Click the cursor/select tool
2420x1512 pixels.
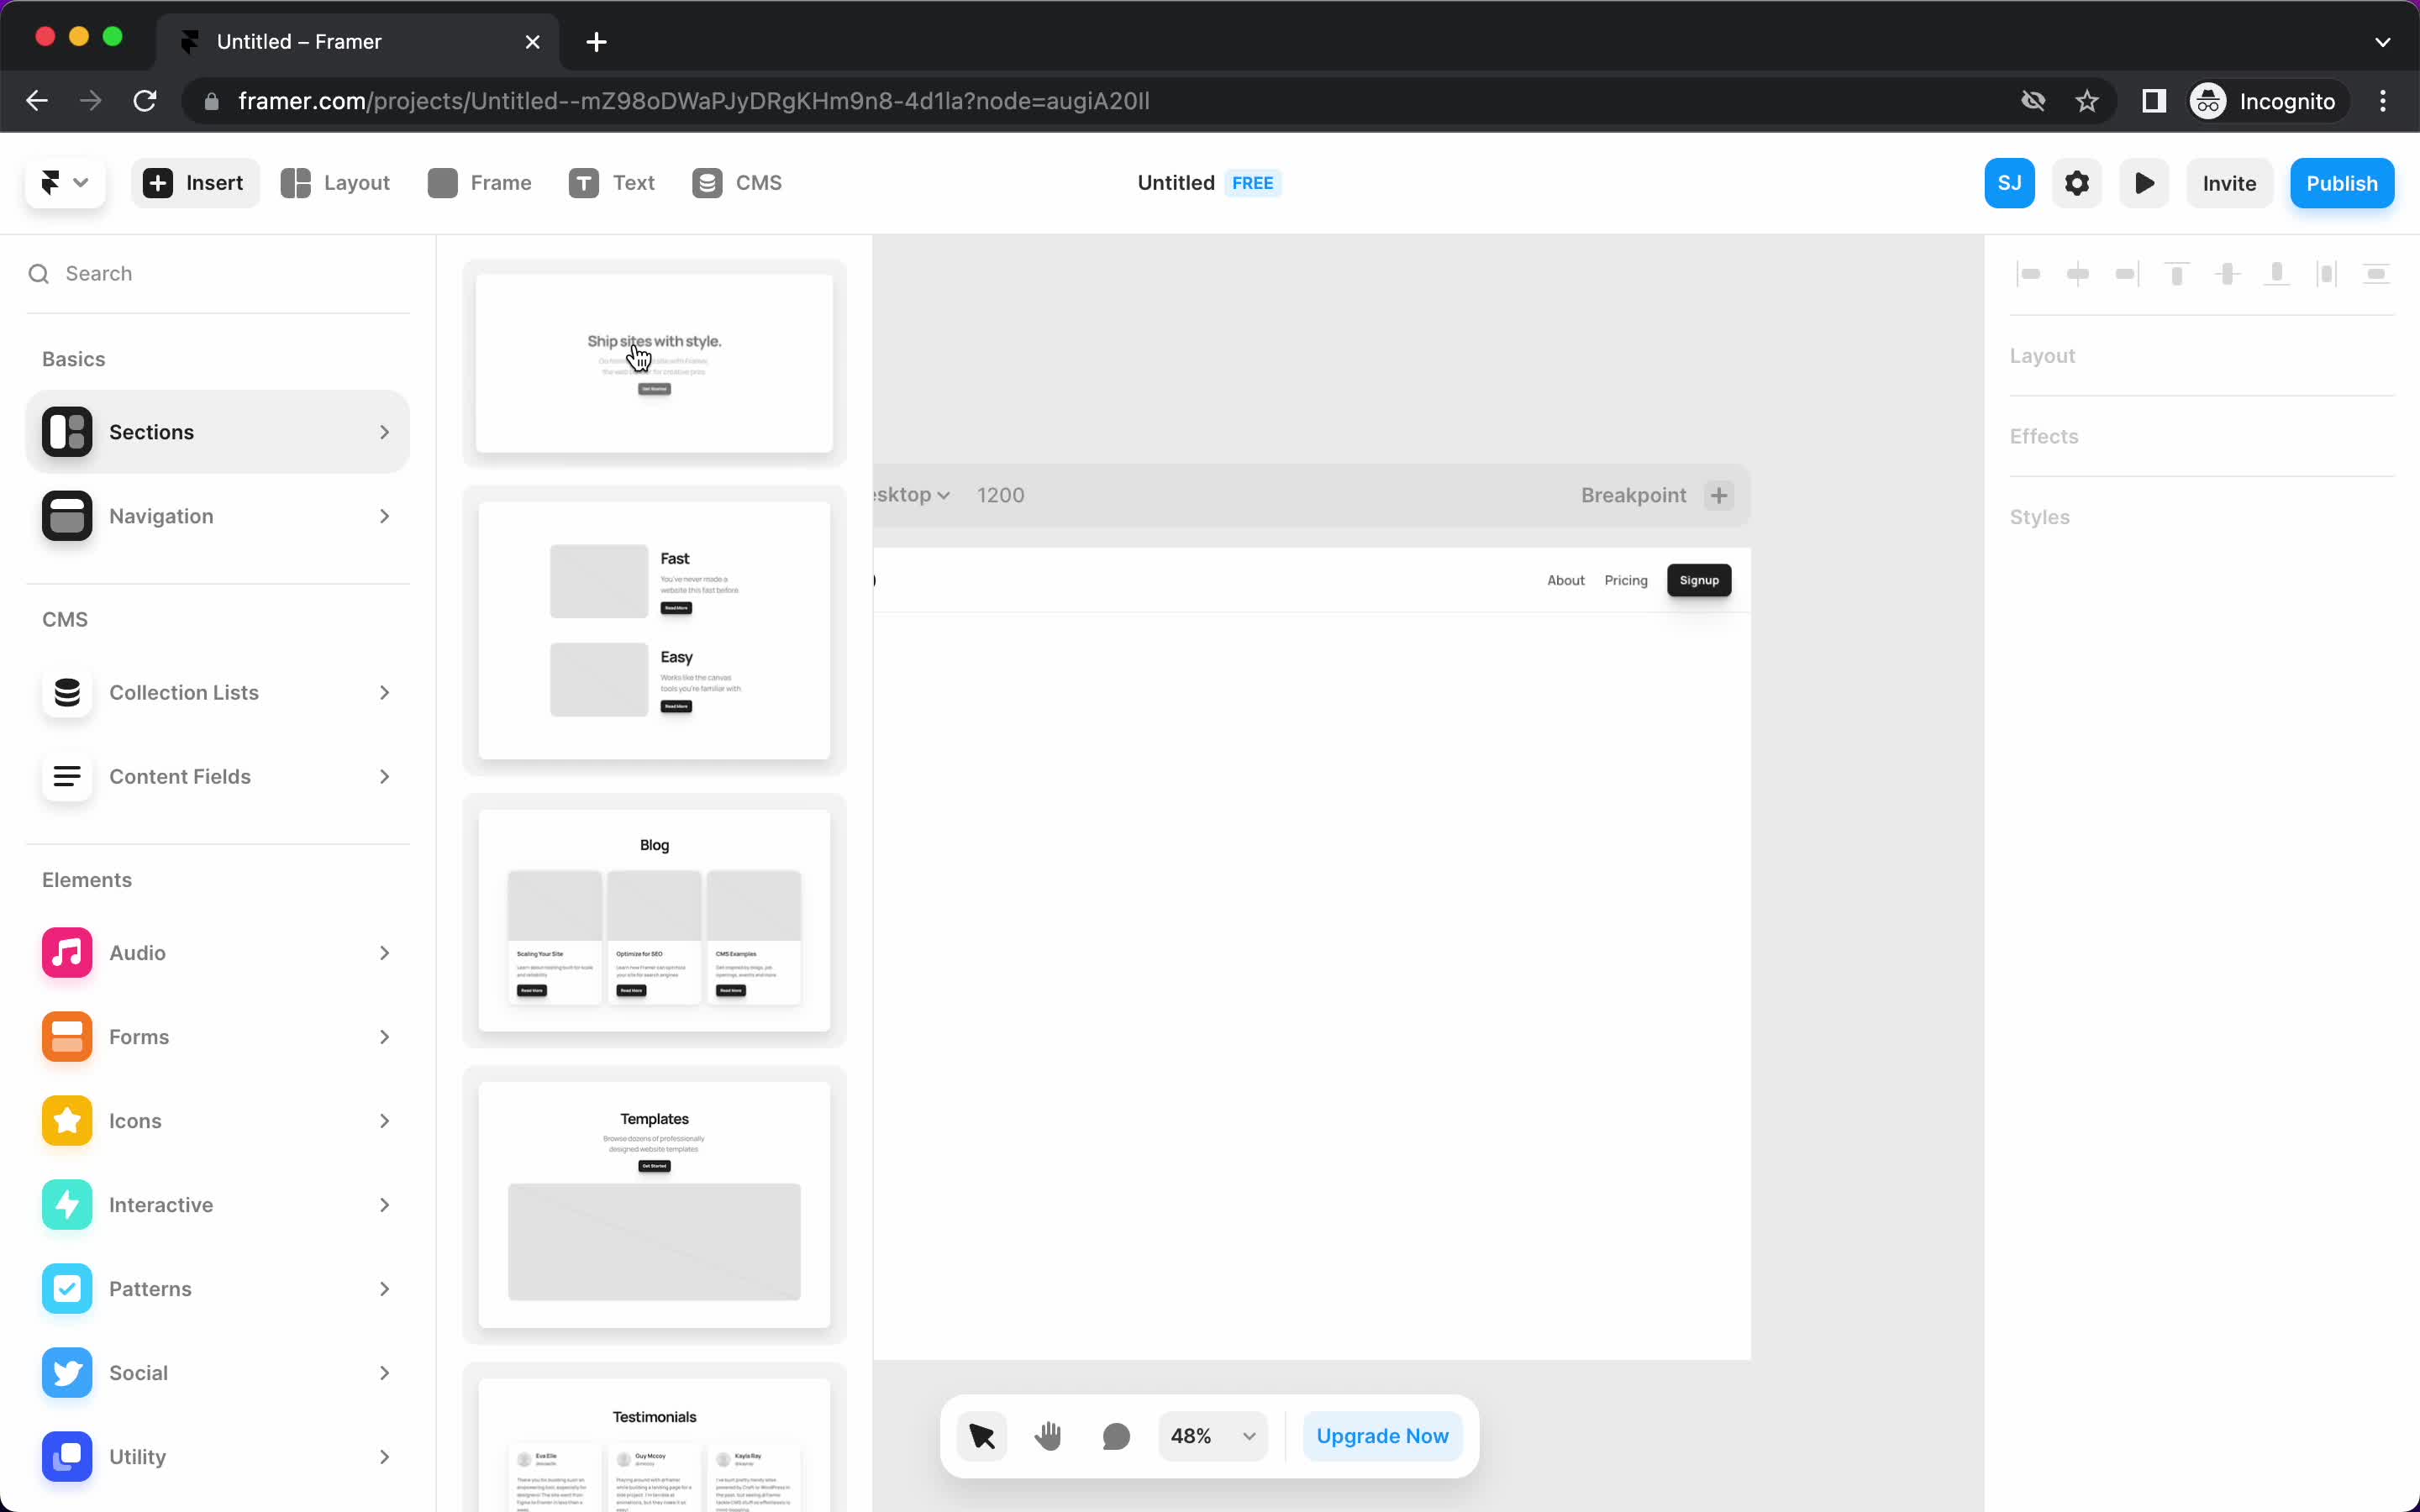982,1436
